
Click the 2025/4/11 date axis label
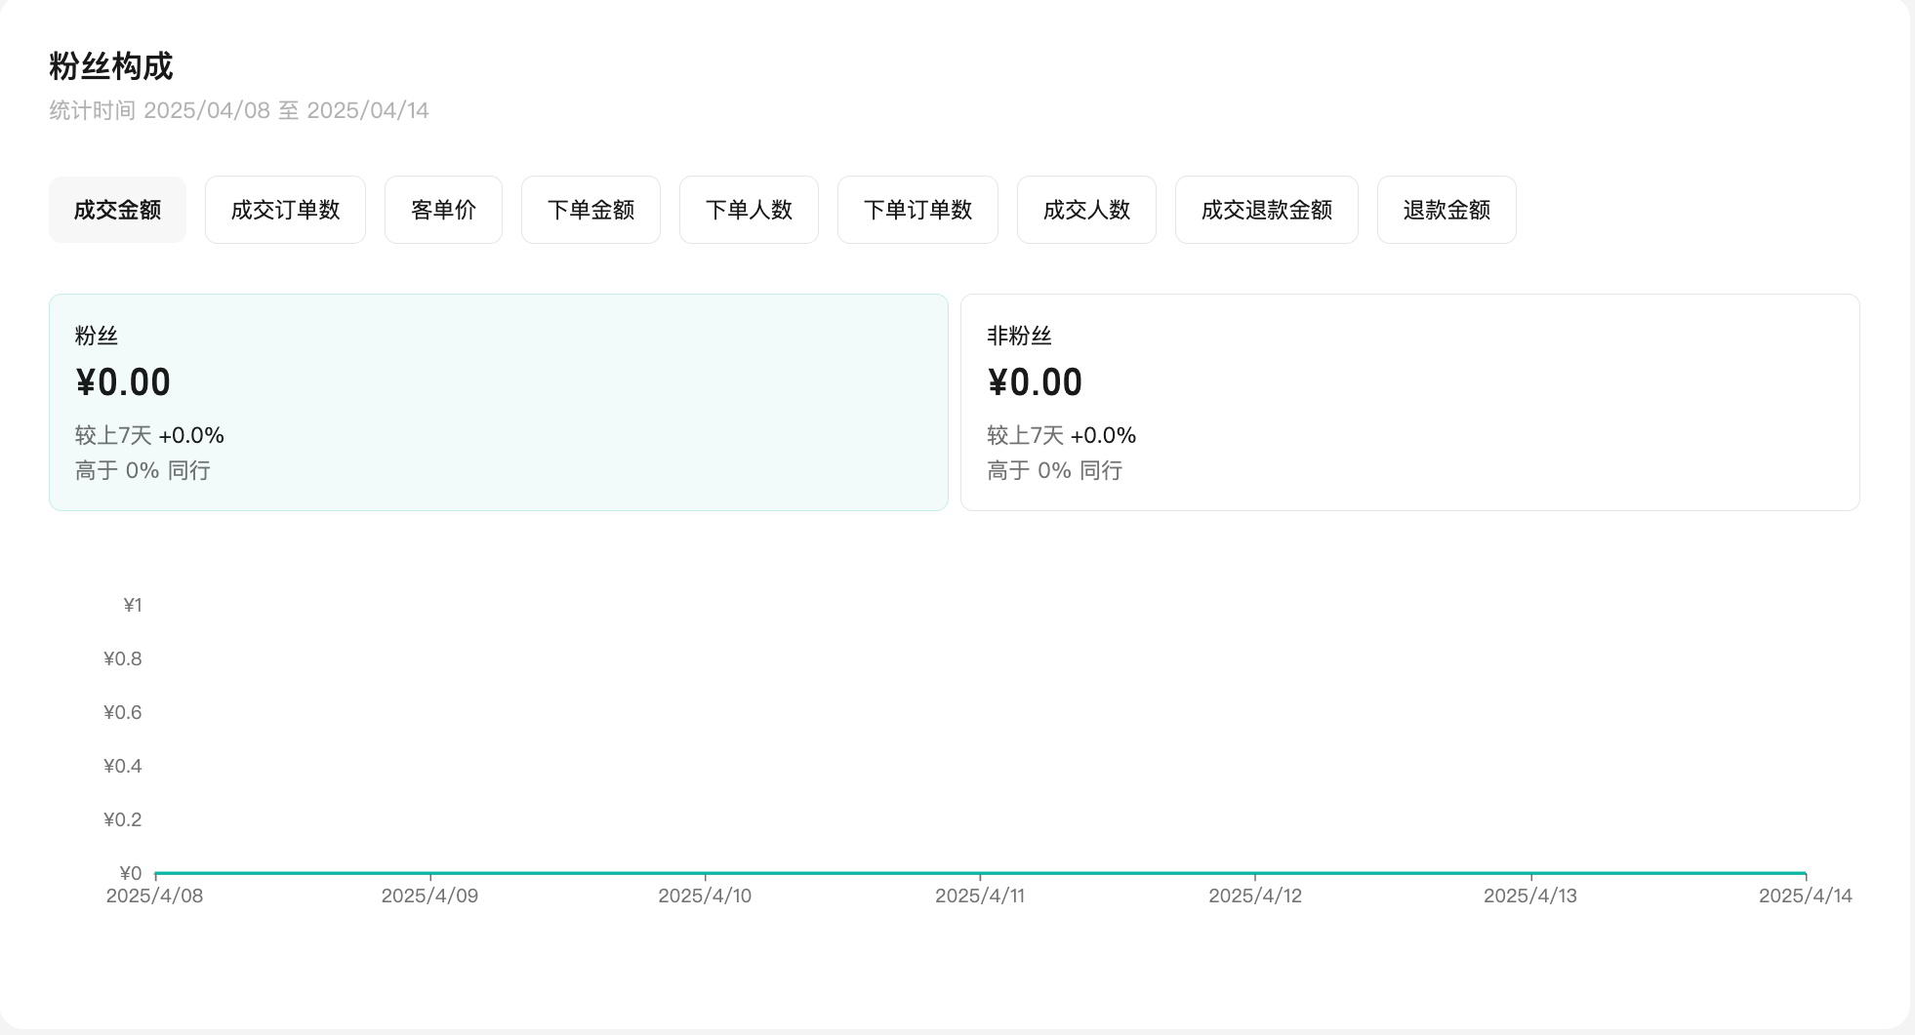980,896
